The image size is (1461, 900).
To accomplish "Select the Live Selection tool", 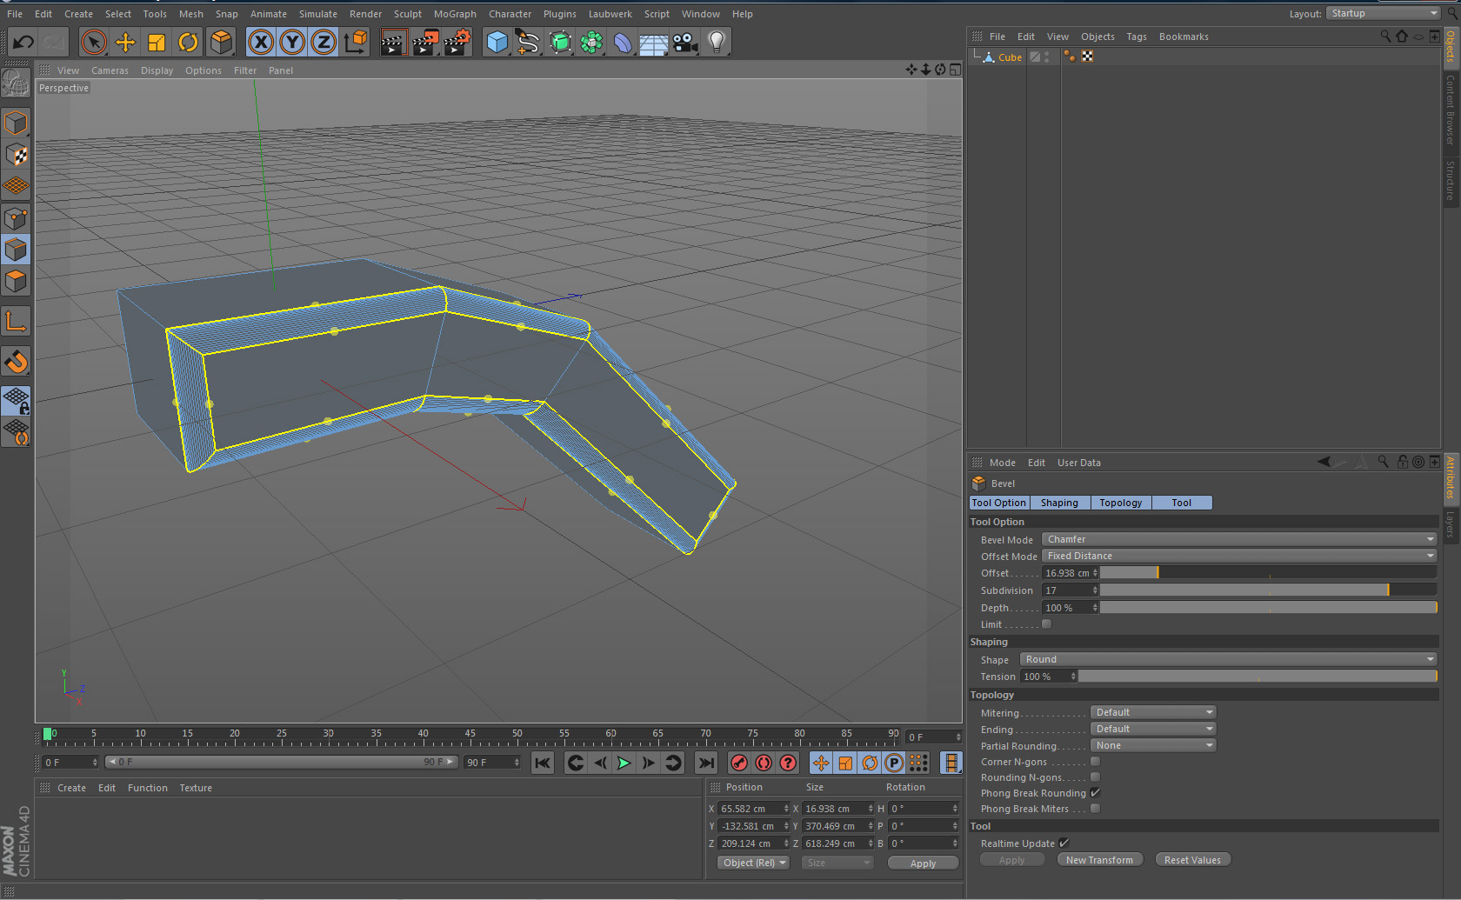I will coord(94,42).
